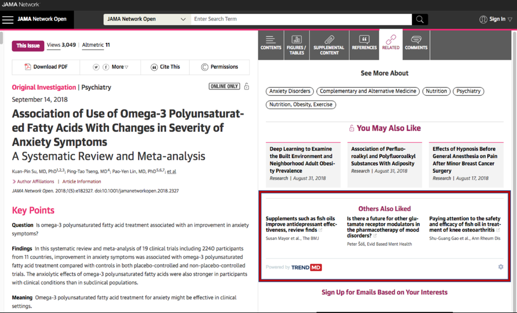Image resolution: width=517 pixels, height=313 pixels.
Task: Expand the JAMA Network Open journal dropdown
Action: click(147, 19)
